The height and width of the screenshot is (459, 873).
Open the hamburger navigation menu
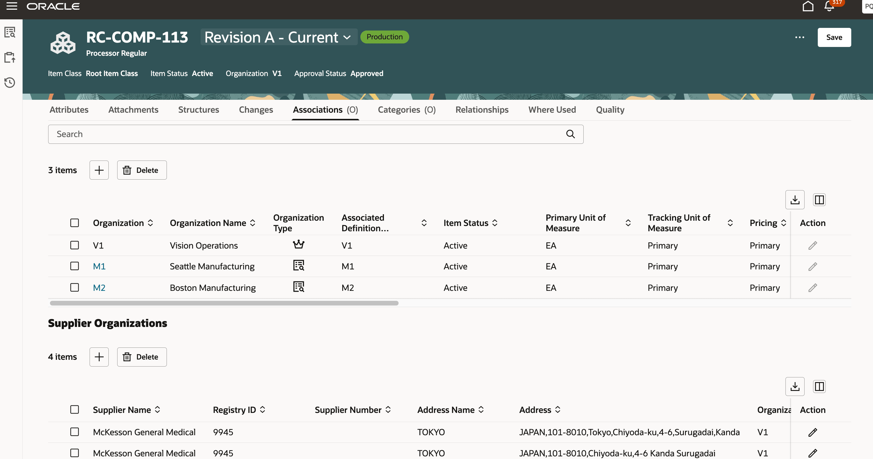11,6
